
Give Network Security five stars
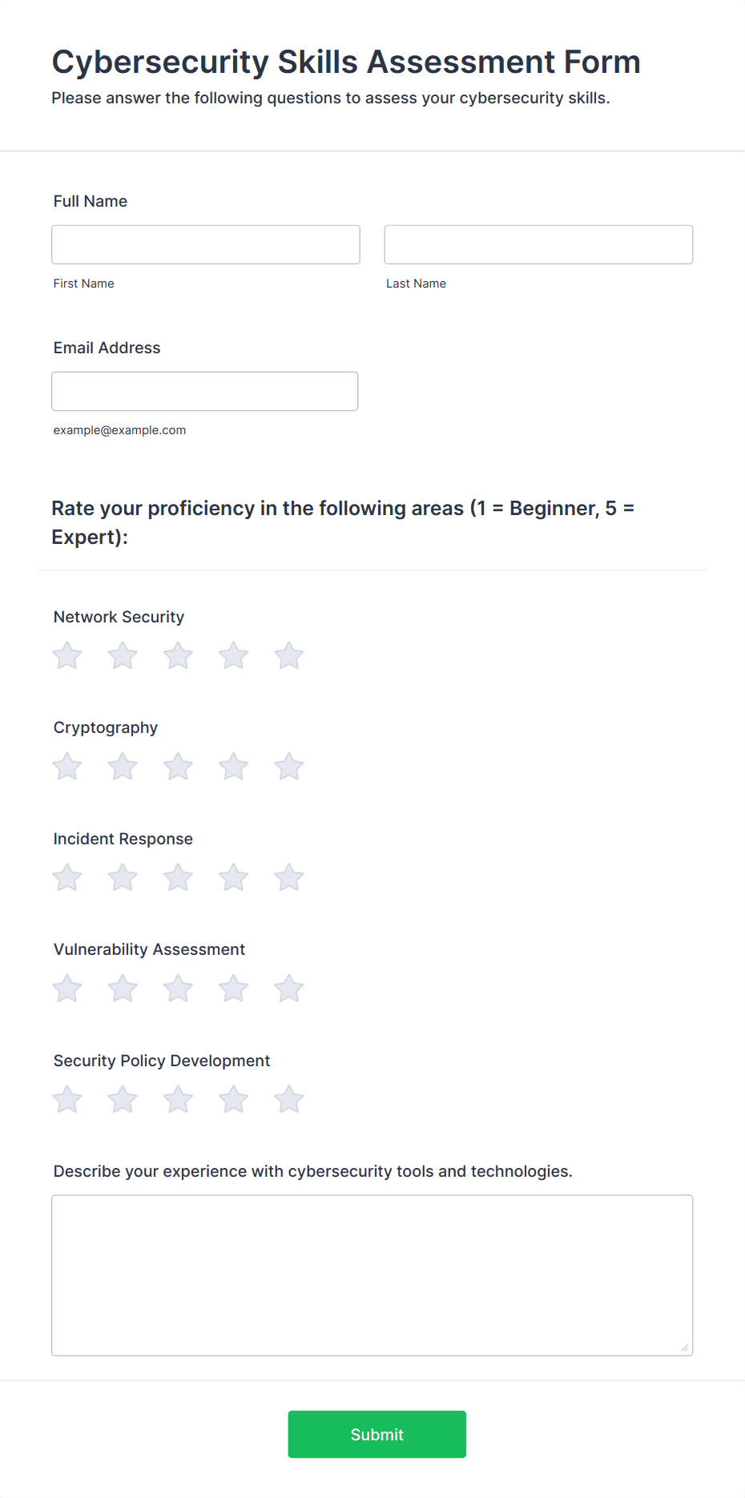pos(289,656)
